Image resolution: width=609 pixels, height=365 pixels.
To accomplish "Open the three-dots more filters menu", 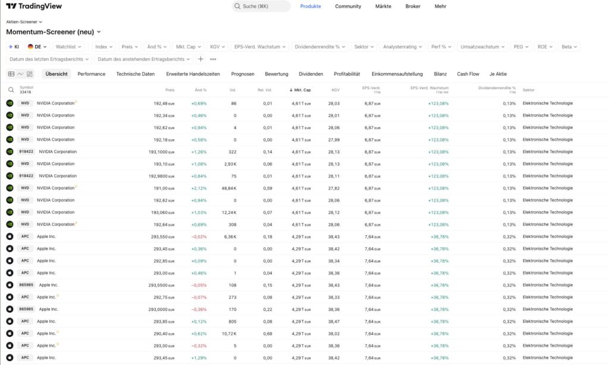I will click(213, 59).
